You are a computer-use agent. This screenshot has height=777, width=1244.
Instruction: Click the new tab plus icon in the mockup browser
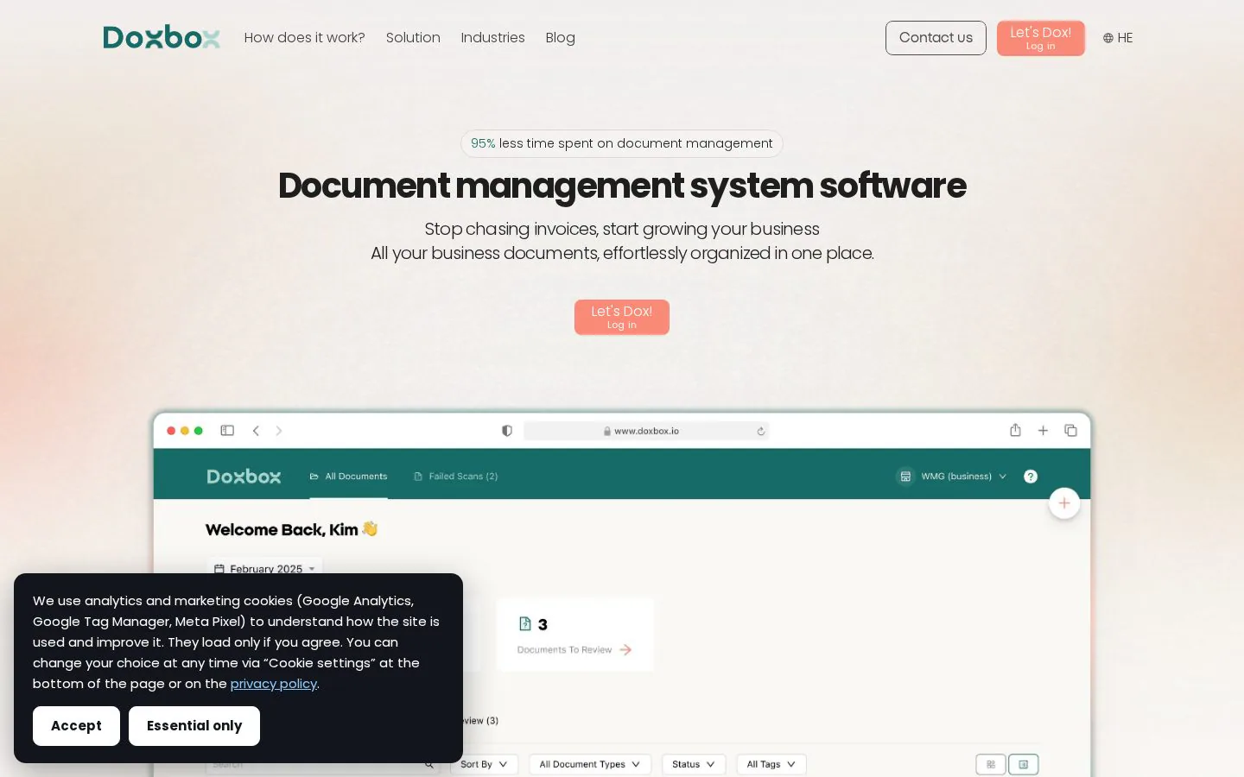tap(1043, 431)
